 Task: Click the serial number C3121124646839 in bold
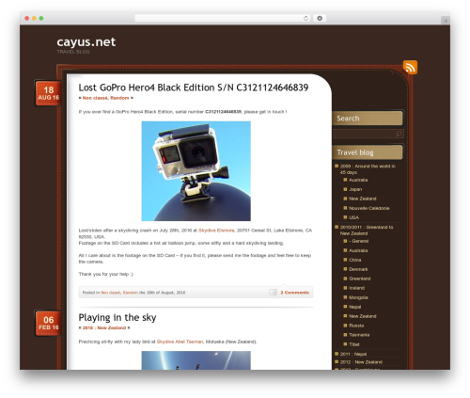pyautogui.click(x=223, y=112)
